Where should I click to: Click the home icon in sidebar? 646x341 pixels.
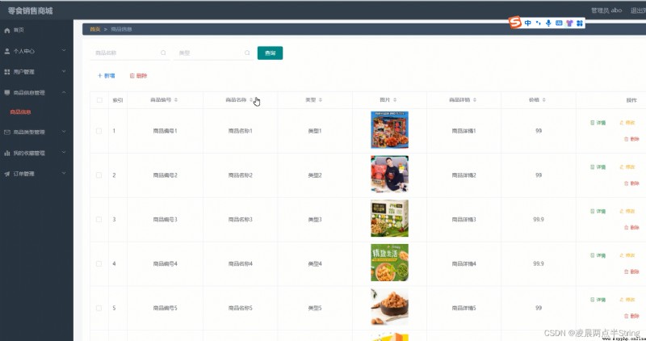tap(7, 30)
